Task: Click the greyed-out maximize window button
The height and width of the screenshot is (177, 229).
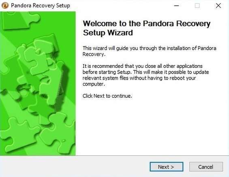Action: pos(197,6)
